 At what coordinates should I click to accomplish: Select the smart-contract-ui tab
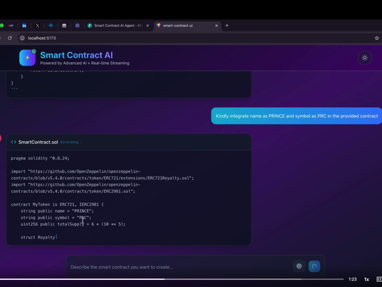[188, 25]
